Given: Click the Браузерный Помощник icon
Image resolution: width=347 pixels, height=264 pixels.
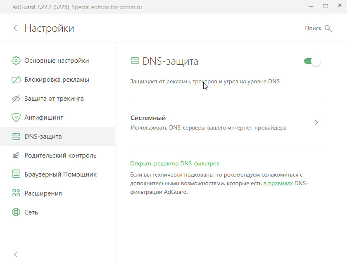Looking at the screenshot, I should pyautogui.click(x=16, y=174).
